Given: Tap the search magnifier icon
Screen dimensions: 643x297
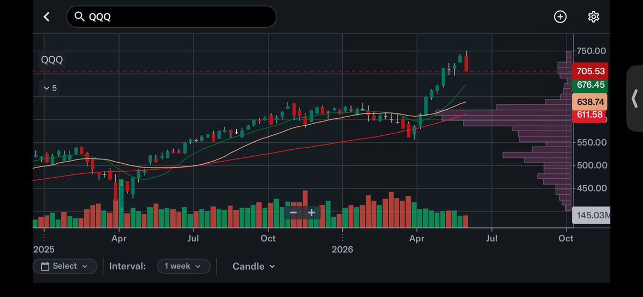Looking at the screenshot, I should 79,17.
